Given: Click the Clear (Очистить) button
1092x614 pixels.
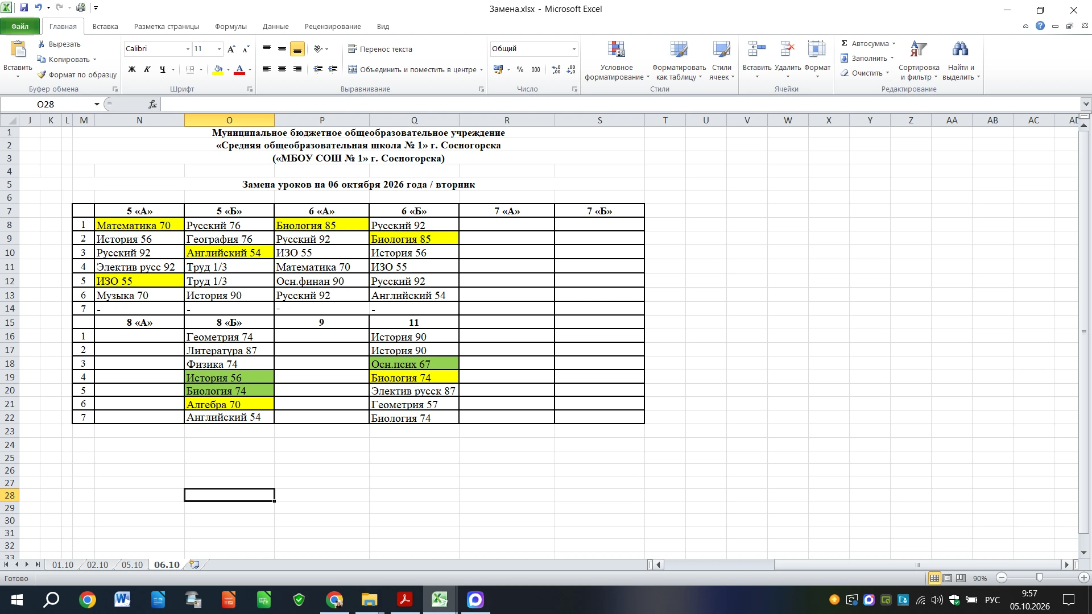Looking at the screenshot, I should click(864, 73).
